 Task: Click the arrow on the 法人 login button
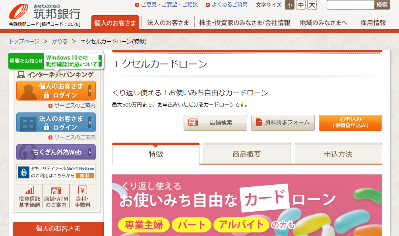tap(90, 122)
